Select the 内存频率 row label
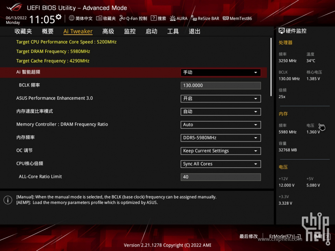The height and width of the screenshot is (251, 335). pyautogui.click(x=25, y=137)
